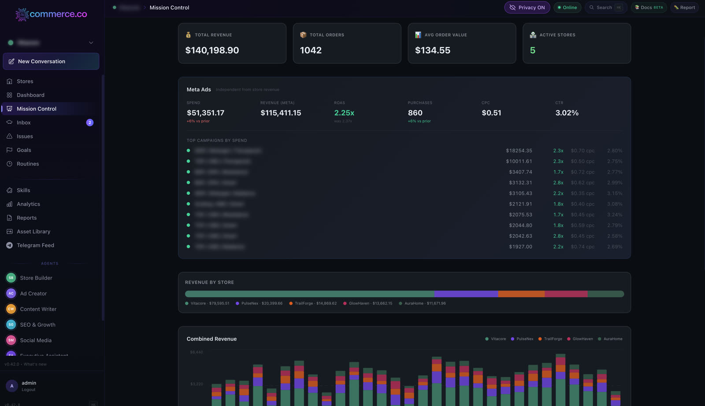Viewport: 705px width, 406px height.
Task: Click the Revenue (Meta) value $115,411.15
Action: click(281, 113)
